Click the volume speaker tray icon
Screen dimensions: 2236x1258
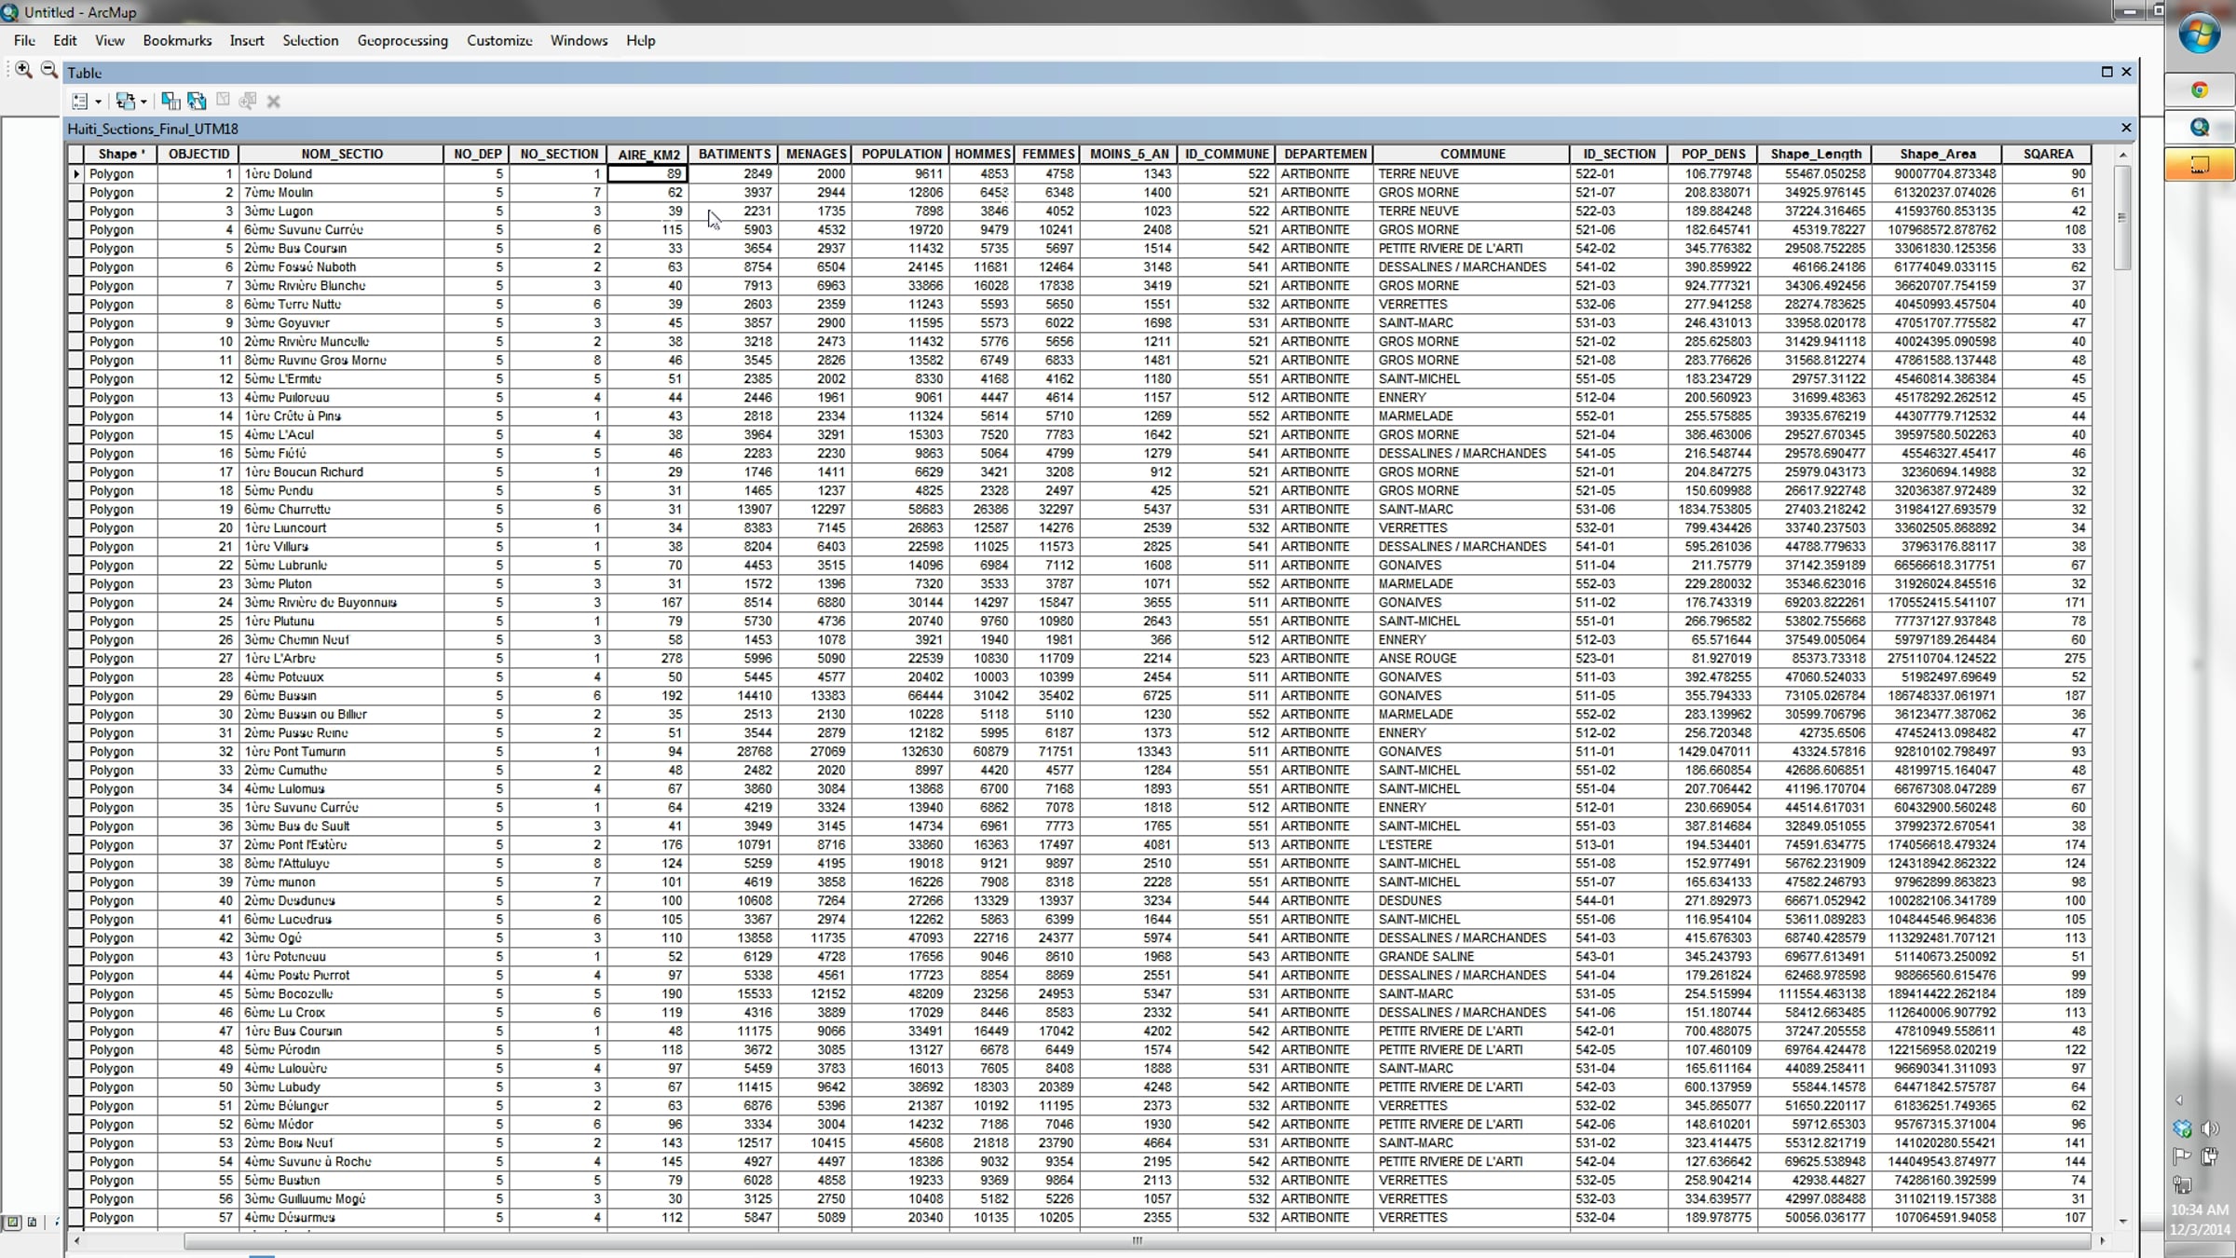click(2210, 1129)
